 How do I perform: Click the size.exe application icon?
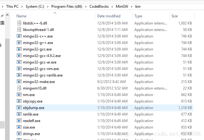[x=19, y=127]
